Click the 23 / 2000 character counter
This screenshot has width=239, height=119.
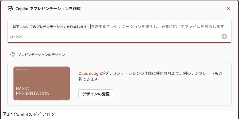coord(16,37)
